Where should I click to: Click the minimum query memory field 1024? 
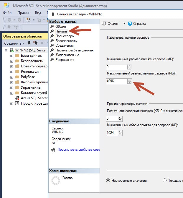pos(112,133)
